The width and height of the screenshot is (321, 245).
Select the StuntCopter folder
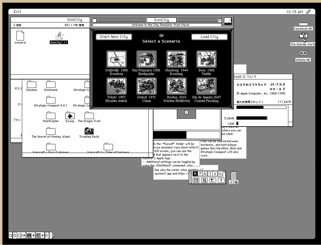(x=51, y=117)
